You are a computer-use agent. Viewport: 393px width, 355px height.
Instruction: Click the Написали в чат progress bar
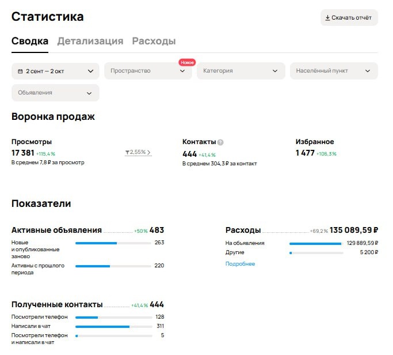point(113,327)
